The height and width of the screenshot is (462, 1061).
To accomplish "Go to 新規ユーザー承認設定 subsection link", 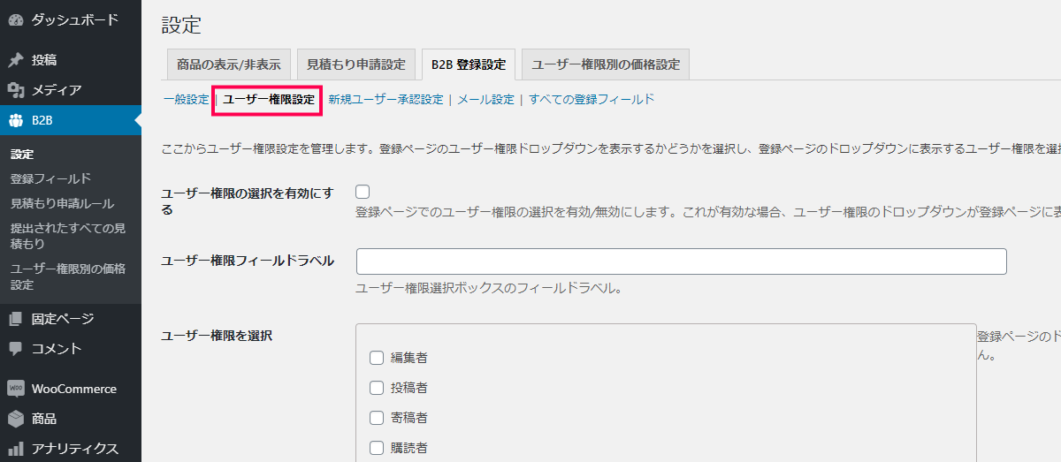I will pos(385,100).
